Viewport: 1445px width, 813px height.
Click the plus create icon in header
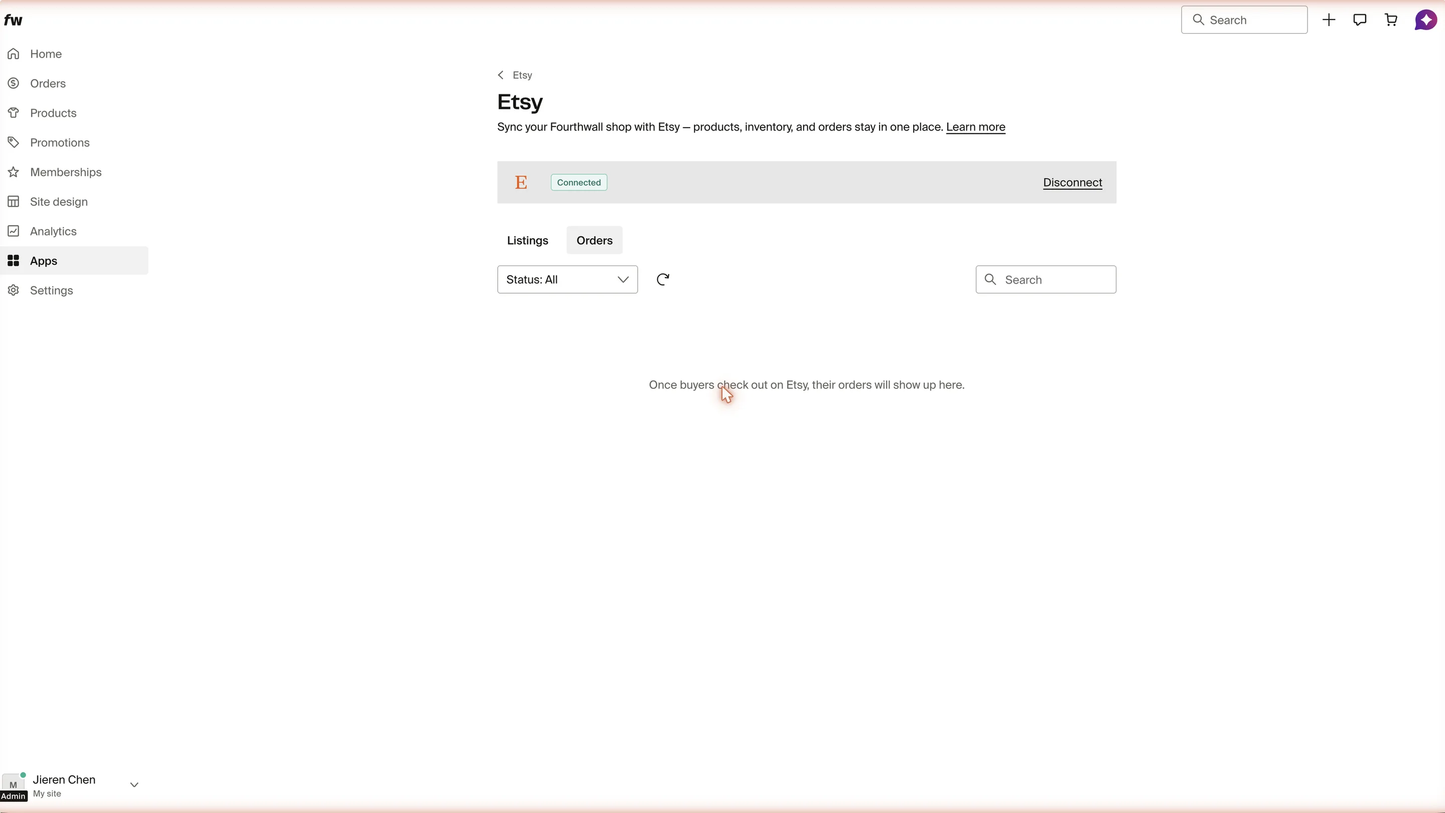coord(1329,20)
